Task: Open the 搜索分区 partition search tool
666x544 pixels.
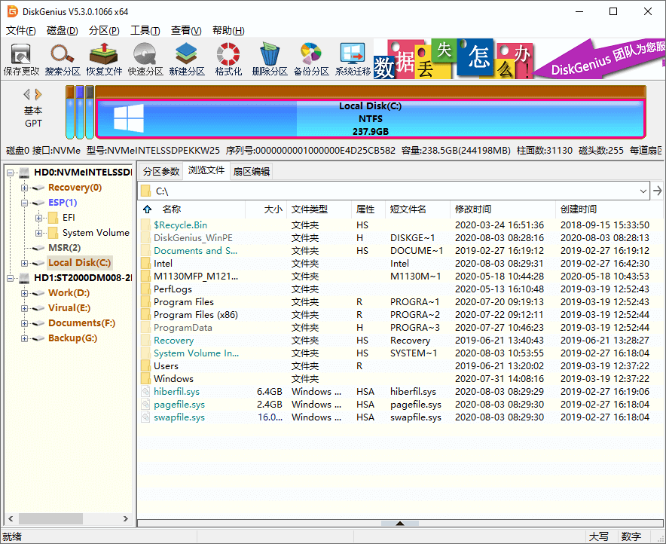Action: tap(63, 58)
